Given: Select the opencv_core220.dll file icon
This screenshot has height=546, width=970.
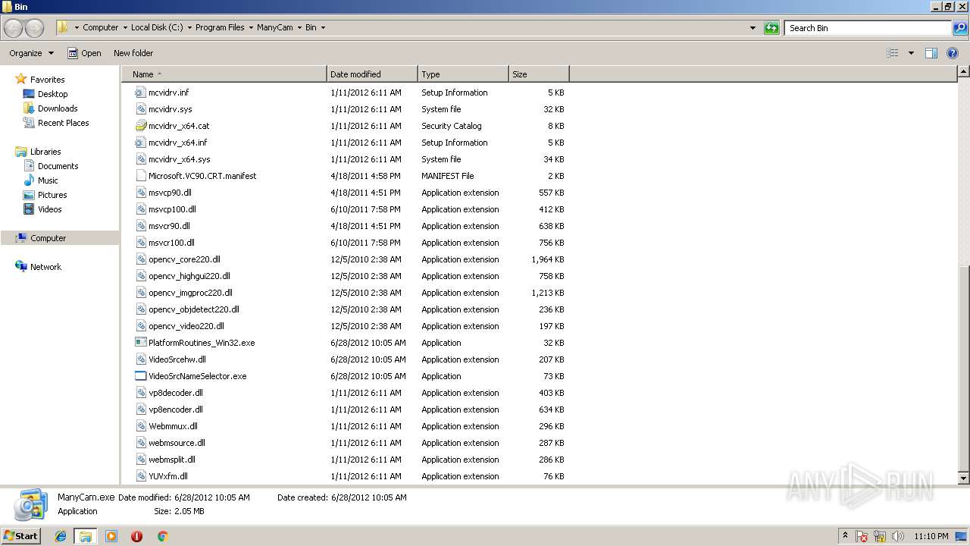Looking at the screenshot, I should pyautogui.click(x=140, y=259).
